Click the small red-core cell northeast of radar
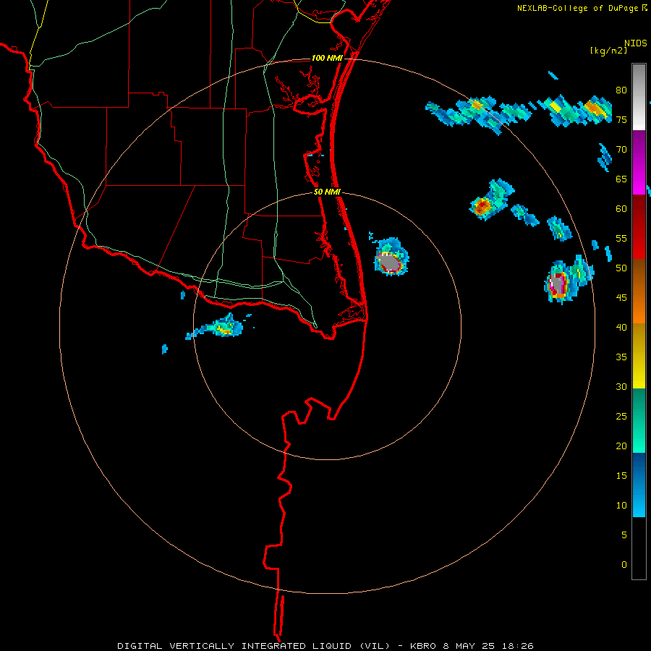Viewport: 651px width, 651px height. pos(482,205)
